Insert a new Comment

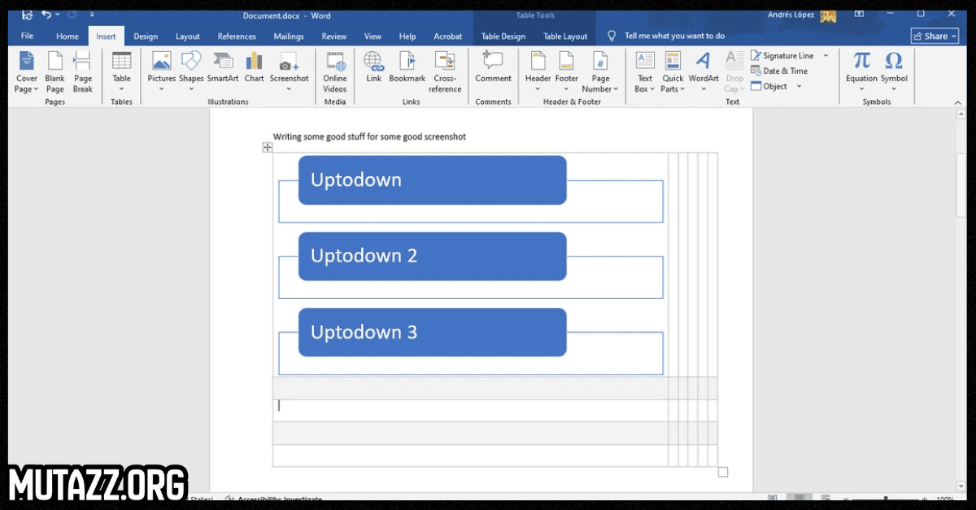[x=493, y=68]
